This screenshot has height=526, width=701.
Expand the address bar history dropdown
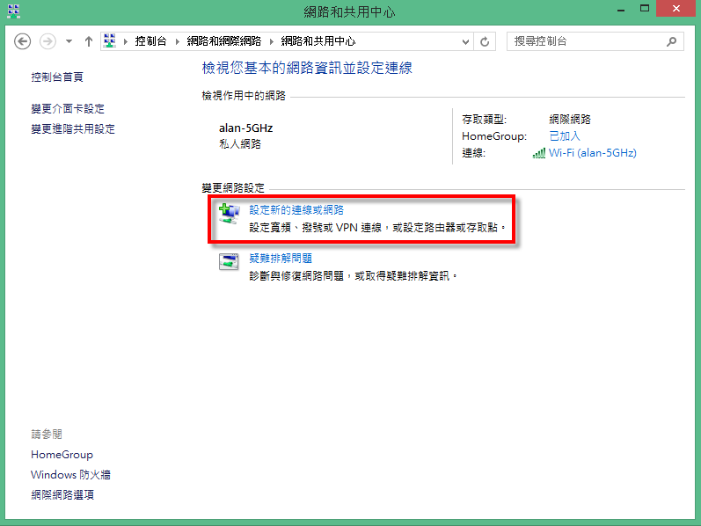[x=464, y=41]
